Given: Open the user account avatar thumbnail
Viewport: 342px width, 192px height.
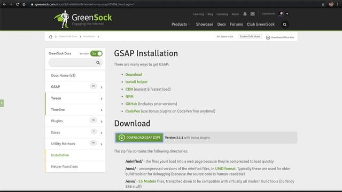Looking at the screenshot, I should point(281,14).
